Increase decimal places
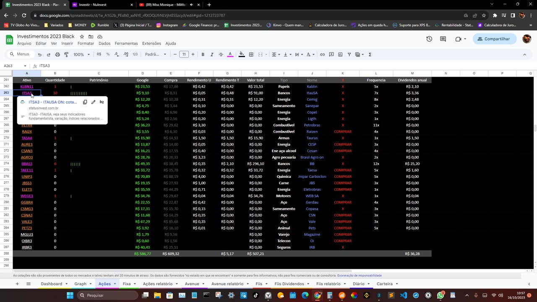The height and width of the screenshot is (302, 537). pyautogui.click(x=126, y=55)
